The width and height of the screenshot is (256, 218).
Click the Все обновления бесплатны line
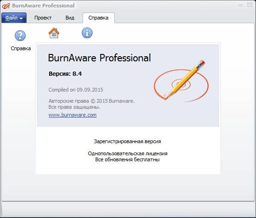tap(127, 159)
